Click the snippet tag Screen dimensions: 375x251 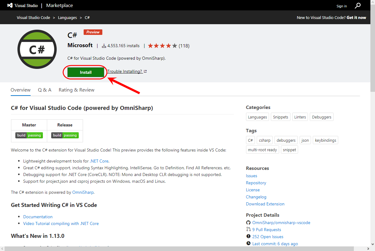[x=290, y=150]
